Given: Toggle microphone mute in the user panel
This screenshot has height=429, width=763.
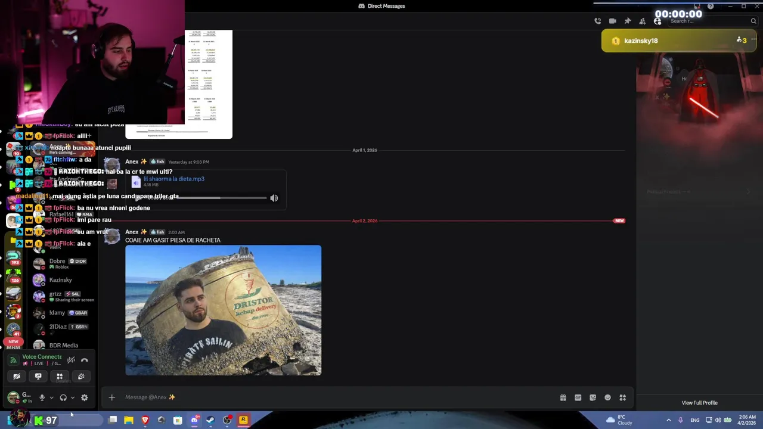Looking at the screenshot, I should [42, 397].
